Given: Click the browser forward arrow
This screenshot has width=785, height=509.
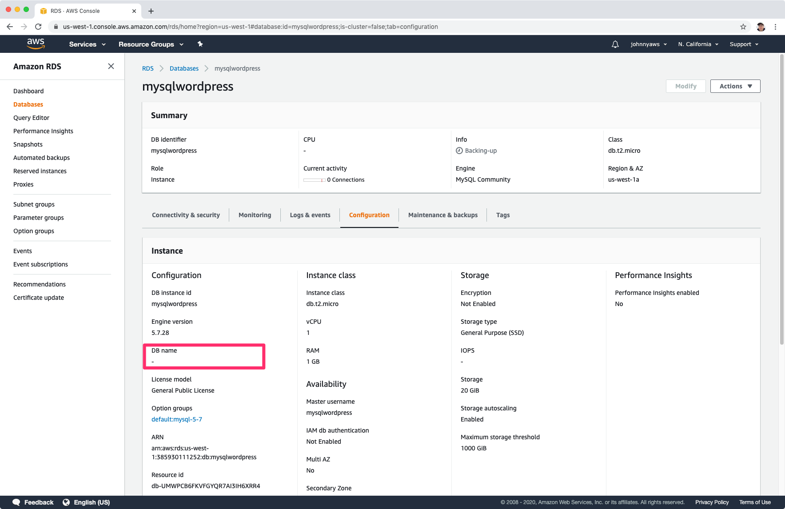Looking at the screenshot, I should point(24,27).
